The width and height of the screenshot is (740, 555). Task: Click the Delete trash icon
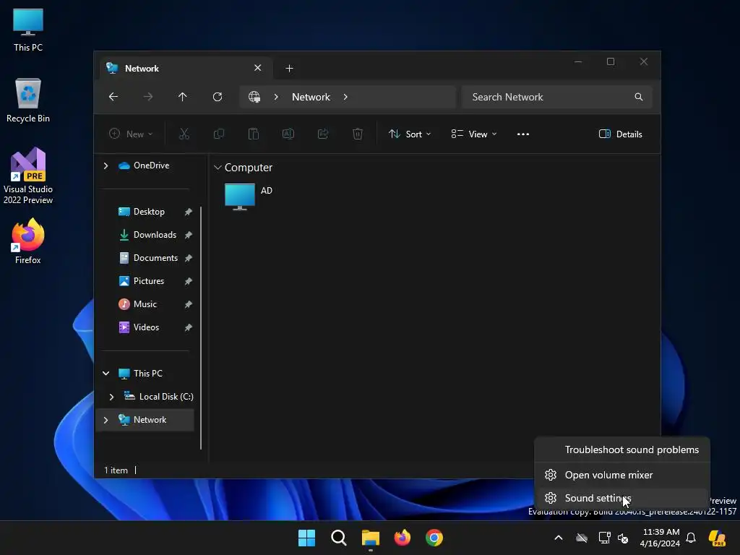click(358, 134)
